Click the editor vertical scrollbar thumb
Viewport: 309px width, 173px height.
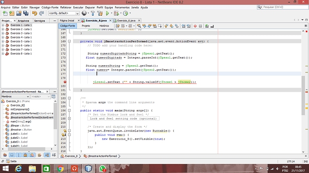(303, 96)
